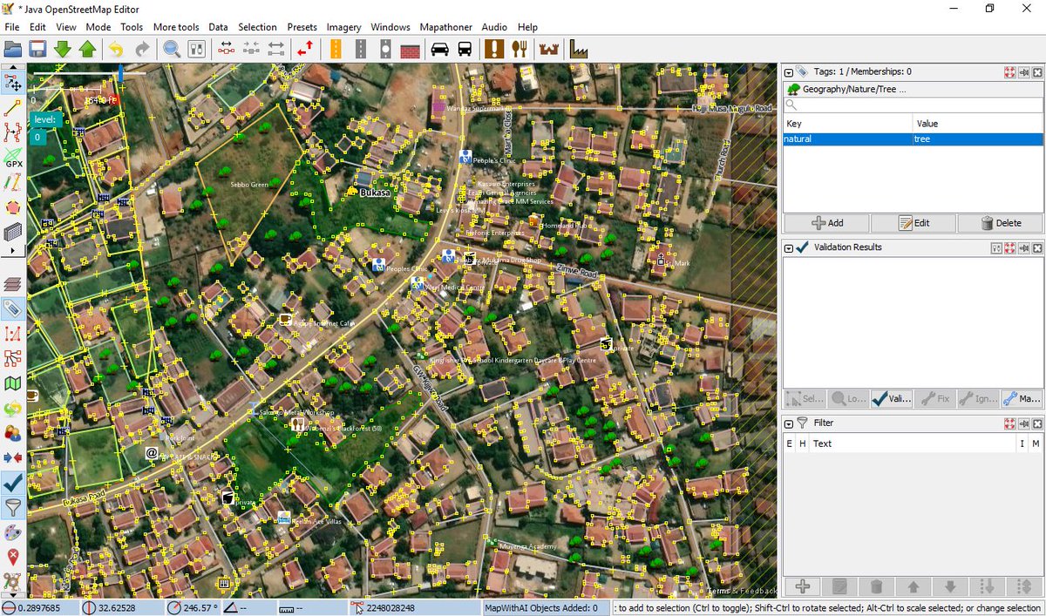This screenshot has width=1046, height=616.
Task: Select the red brick wall preset icon
Action: tap(410, 50)
